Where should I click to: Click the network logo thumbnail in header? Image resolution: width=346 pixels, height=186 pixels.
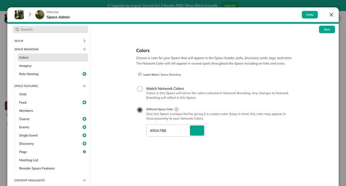(x=19, y=15)
